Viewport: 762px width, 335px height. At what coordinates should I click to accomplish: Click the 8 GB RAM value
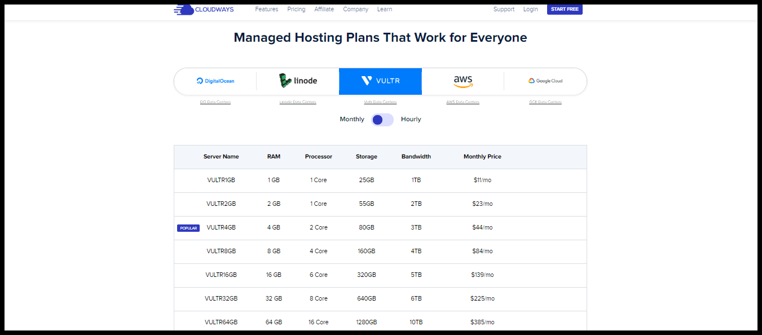click(274, 252)
